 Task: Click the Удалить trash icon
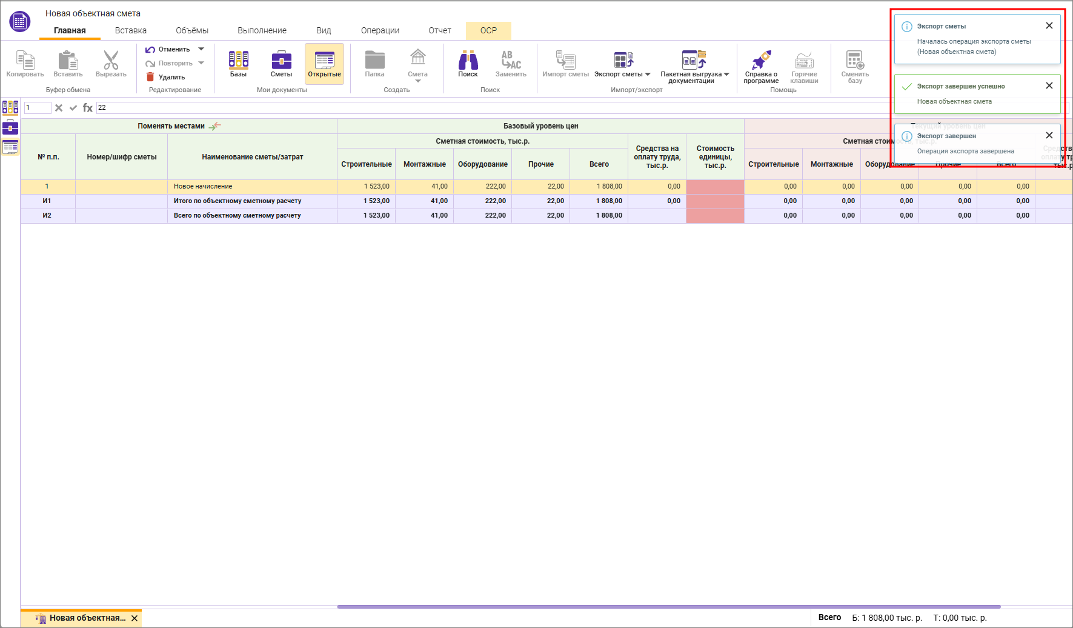coord(150,77)
